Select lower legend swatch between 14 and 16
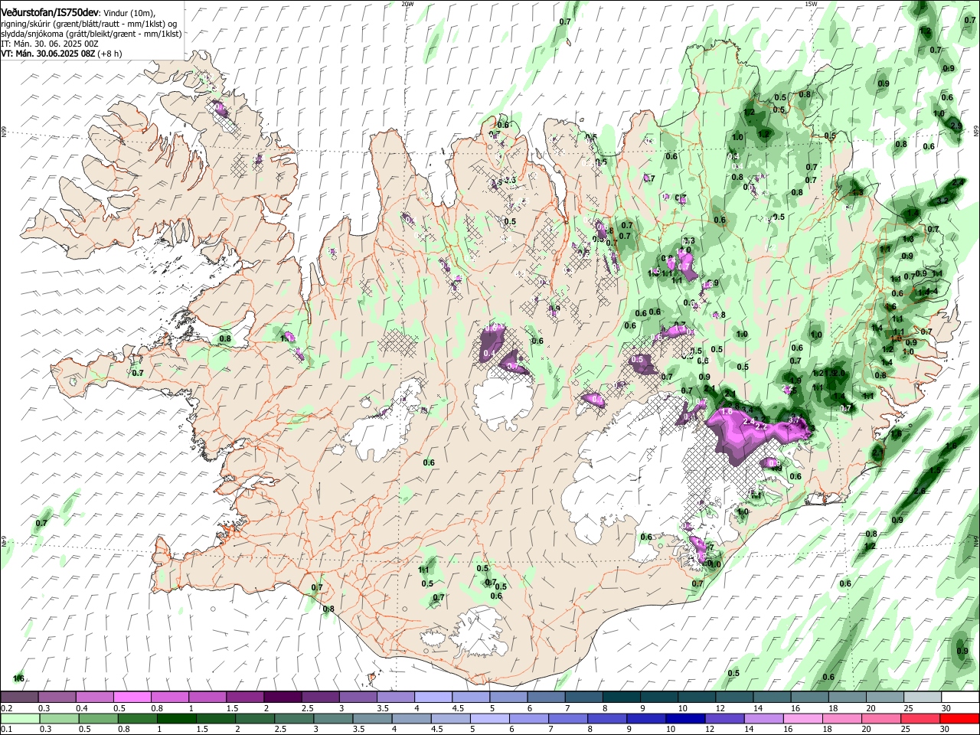Viewport: 980px width, 735px height. click(x=763, y=719)
